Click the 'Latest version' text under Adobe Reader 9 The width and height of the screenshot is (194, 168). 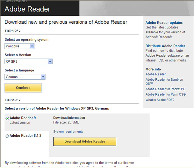click(x=20, y=123)
